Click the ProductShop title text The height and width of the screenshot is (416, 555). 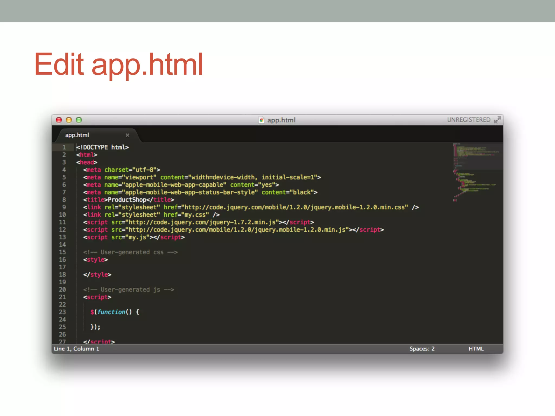pyautogui.click(x=127, y=200)
